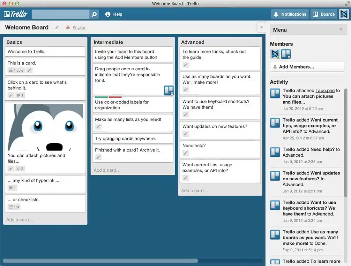The width and height of the screenshot is (351, 266).
Task: Toggle the '1 vote' badge on 'This is a card.'
Action: coord(16,70)
